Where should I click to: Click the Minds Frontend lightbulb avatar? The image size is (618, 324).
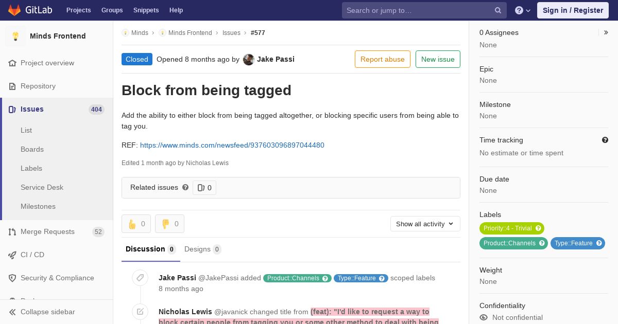pos(15,36)
